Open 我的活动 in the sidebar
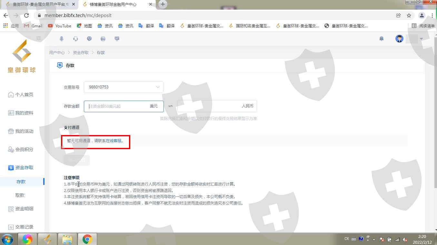The height and width of the screenshot is (245, 437). (21, 131)
